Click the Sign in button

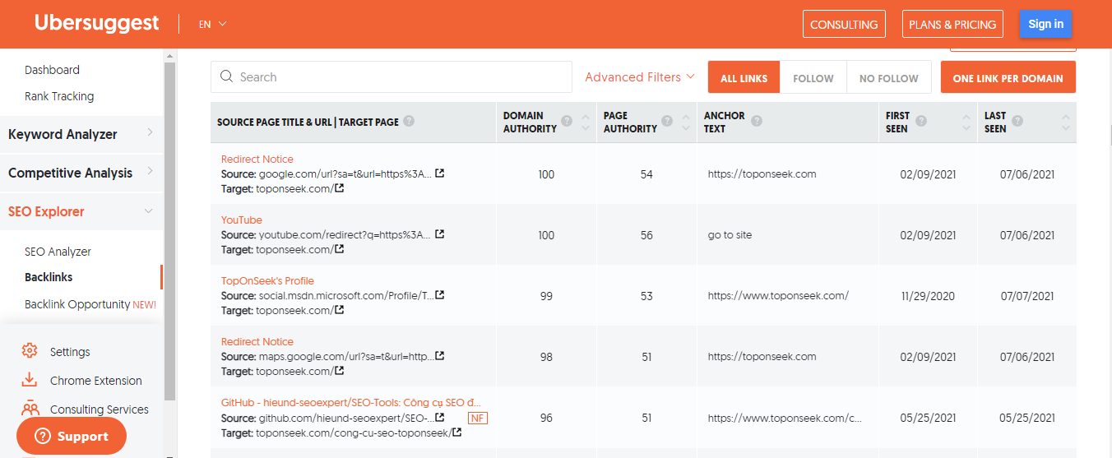[x=1045, y=24]
